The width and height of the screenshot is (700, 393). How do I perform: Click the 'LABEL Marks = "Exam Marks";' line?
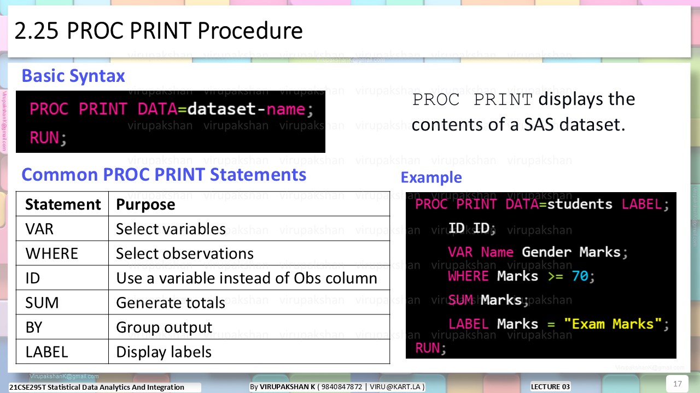click(558, 324)
